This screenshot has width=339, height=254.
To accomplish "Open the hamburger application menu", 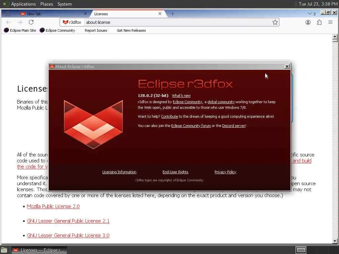I will pyautogui.click(x=330, y=22).
